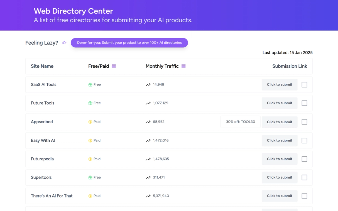The width and height of the screenshot is (338, 211).
Task: Click to submit for Future Tools
Action: point(280,103)
